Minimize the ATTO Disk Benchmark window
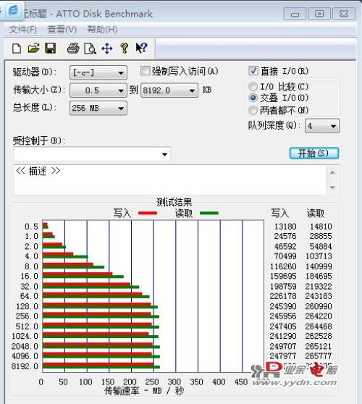 (295, 14)
